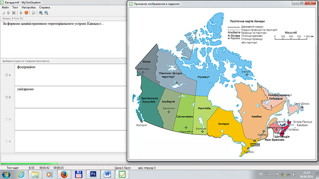
Task: Open the Справка menu
Action: click(45, 8)
